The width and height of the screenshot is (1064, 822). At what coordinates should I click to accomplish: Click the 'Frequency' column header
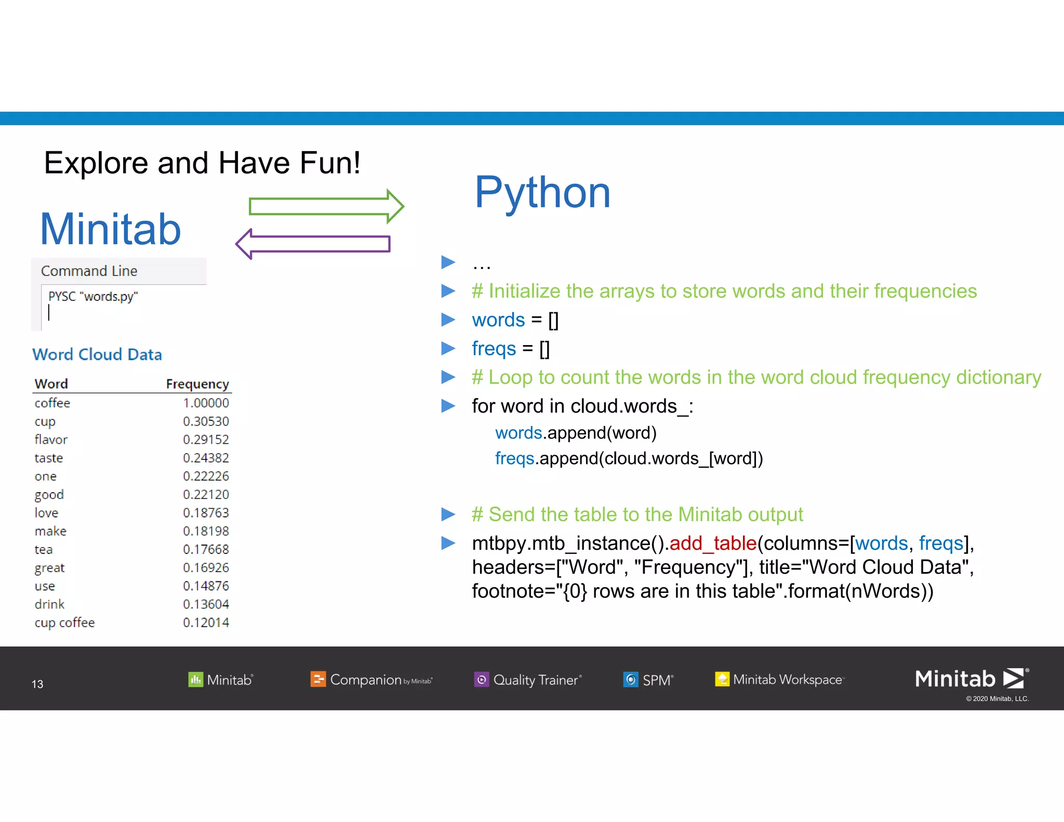coord(197,384)
